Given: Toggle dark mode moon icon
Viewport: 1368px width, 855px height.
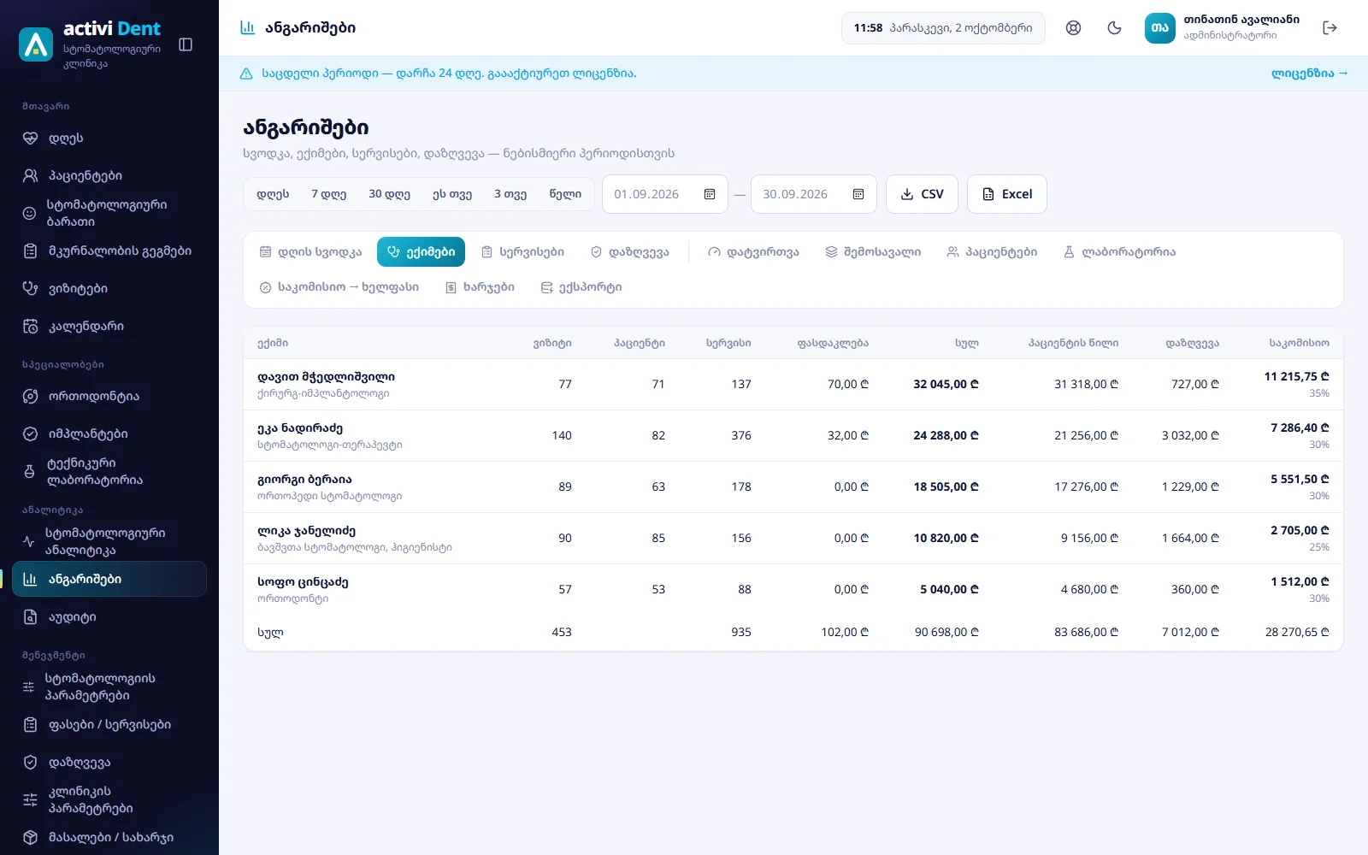Looking at the screenshot, I should pyautogui.click(x=1114, y=27).
